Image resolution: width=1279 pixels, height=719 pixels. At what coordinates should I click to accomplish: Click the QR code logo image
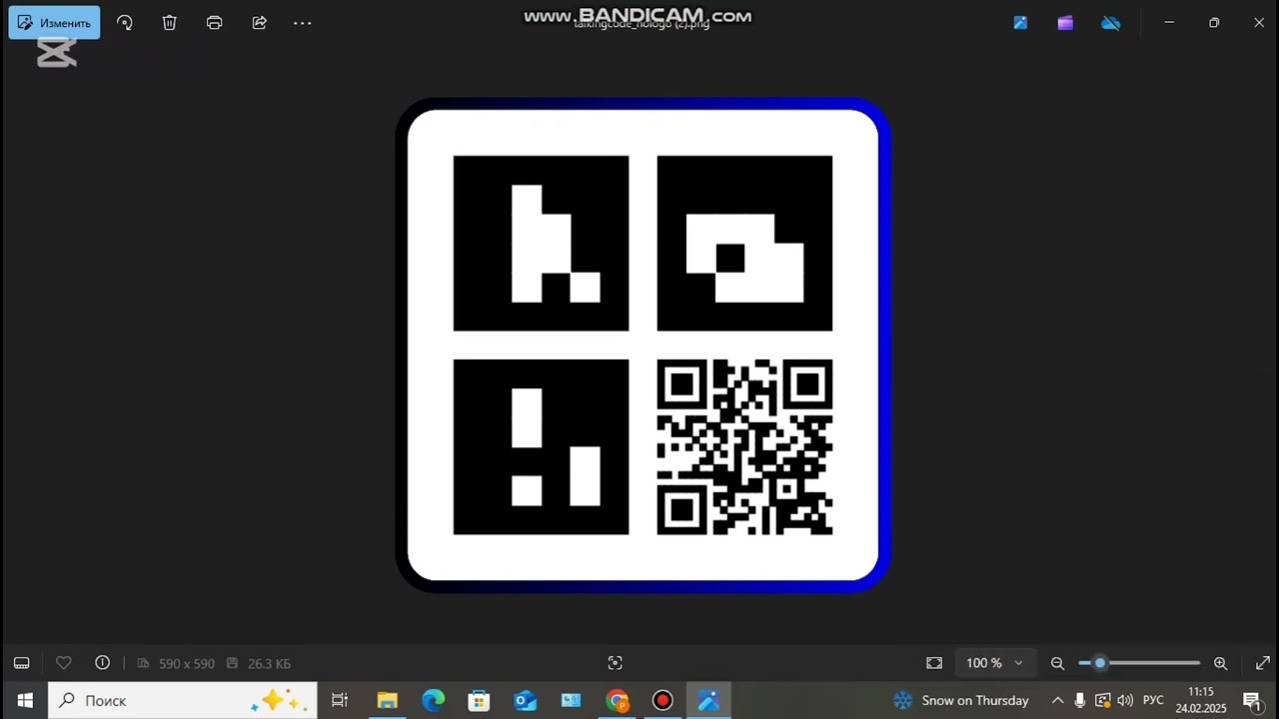[x=643, y=346]
